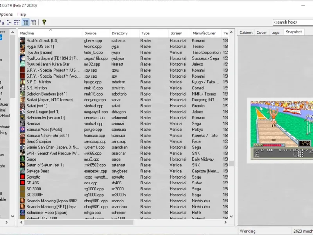Click the Ryu Jin (Japan) game icon
Screen dimensions: 313x235
pyautogui.click(x=23, y=52)
